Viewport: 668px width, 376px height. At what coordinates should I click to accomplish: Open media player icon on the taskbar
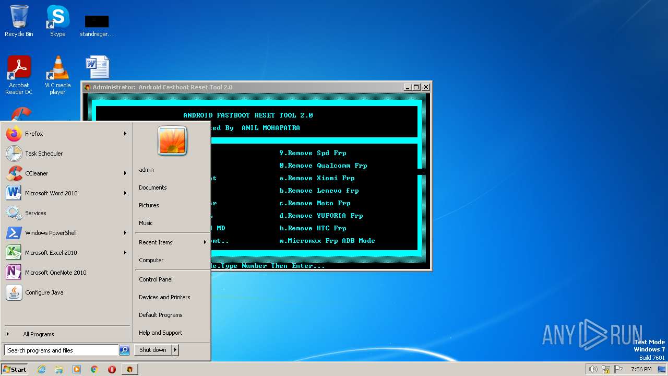click(x=77, y=369)
